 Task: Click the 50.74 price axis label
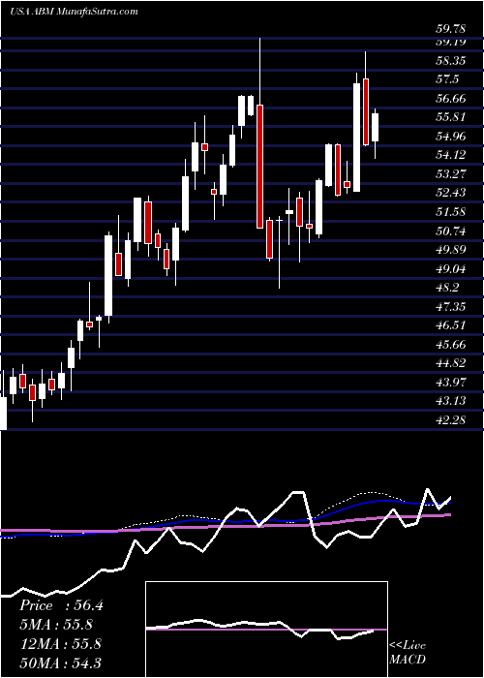pyautogui.click(x=451, y=231)
